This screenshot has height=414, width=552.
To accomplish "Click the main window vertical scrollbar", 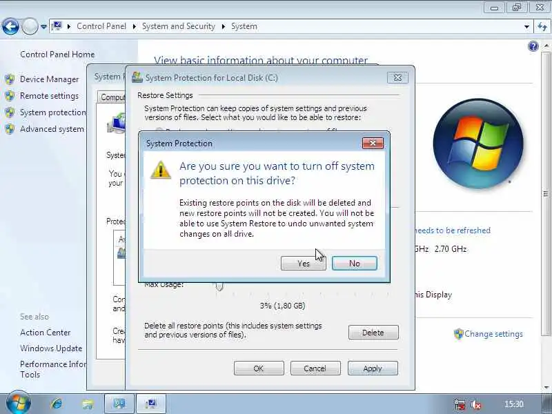I will pyautogui.click(x=546, y=194).
